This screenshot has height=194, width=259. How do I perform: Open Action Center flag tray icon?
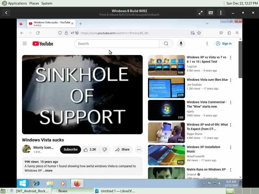(209, 183)
